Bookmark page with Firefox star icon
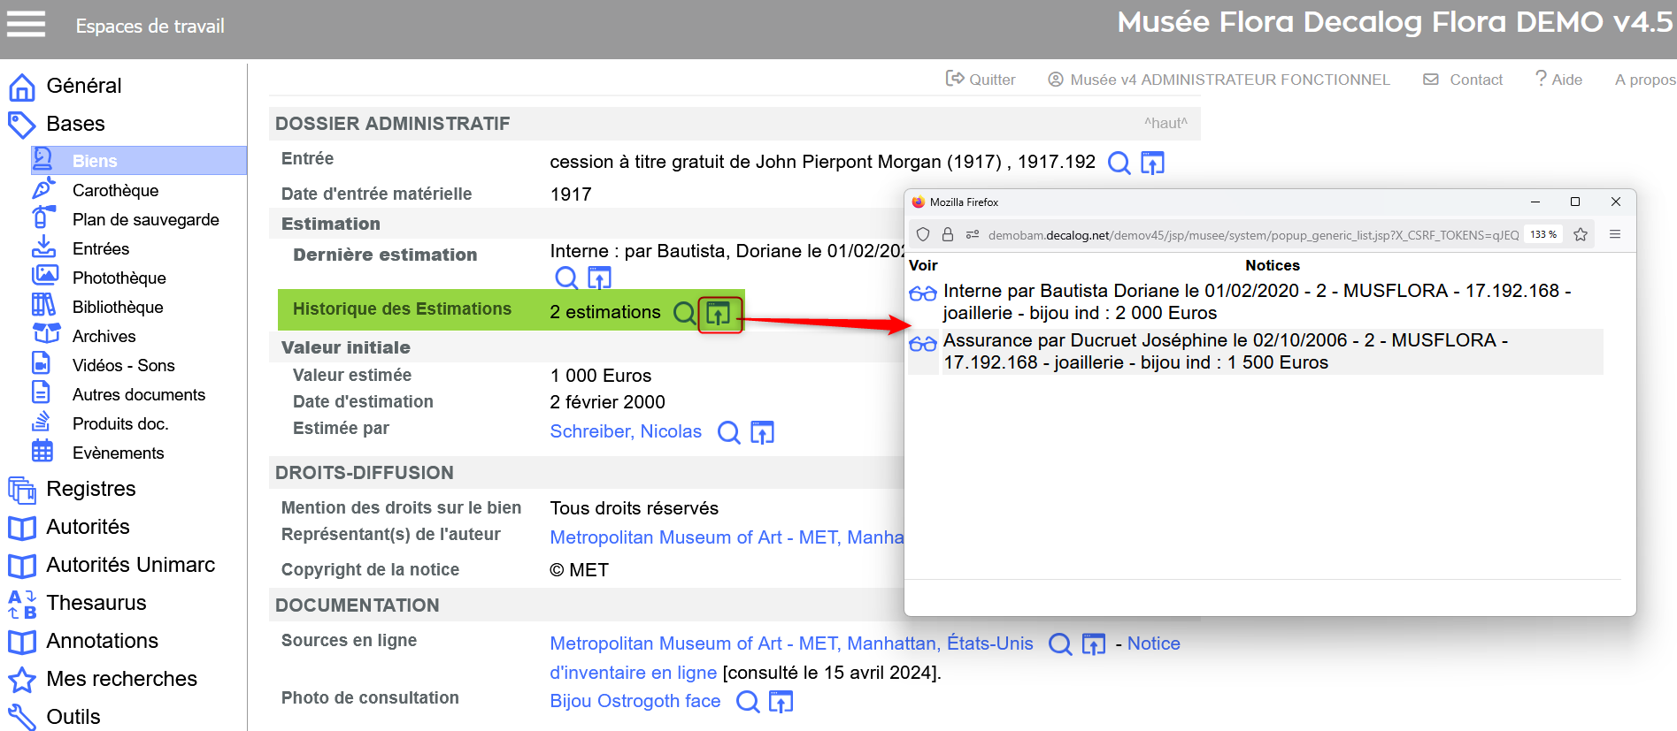Image resolution: width=1677 pixels, height=731 pixels. click(x=1581, y=234)
